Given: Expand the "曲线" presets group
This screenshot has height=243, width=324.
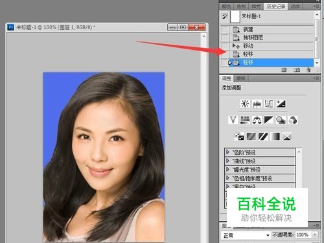Looking at the screenshot, I should [227, 161].
